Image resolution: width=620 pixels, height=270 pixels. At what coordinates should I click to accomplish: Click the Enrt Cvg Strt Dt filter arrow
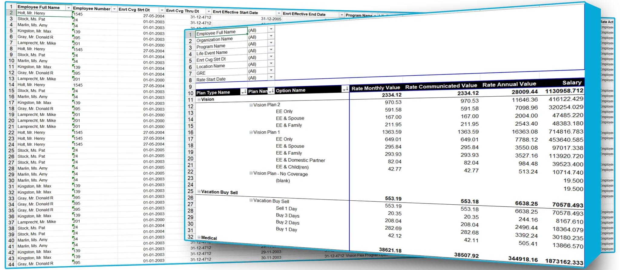(162, 10)
